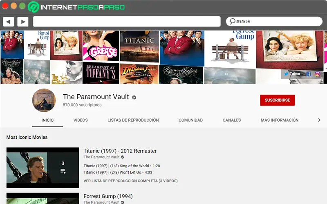Open the Instagram icon on the banner
Image resolution: width=327 pixels, height=204 pixels.
point(318,74)
